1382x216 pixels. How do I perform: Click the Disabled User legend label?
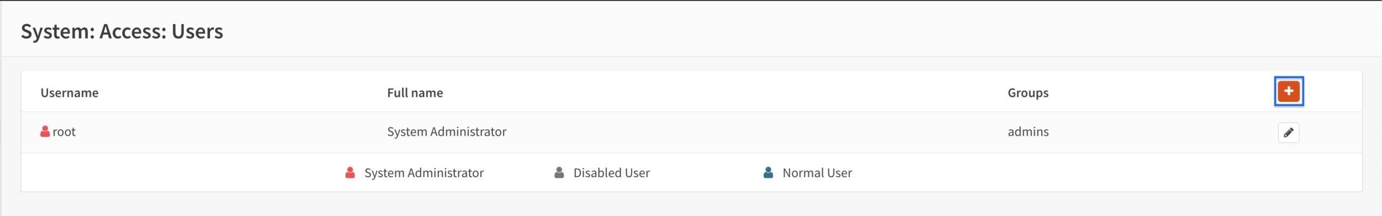coord(612,173)
